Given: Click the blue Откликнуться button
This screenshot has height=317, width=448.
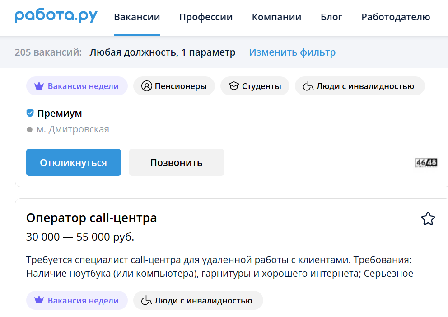Looking at the screenshot, I should (x=74, y=162).
